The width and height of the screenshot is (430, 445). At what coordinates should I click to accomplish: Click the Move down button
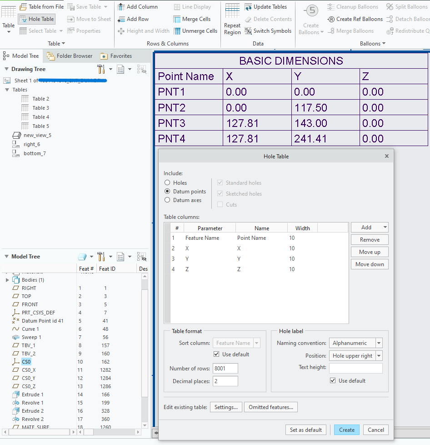pos(370,264)
